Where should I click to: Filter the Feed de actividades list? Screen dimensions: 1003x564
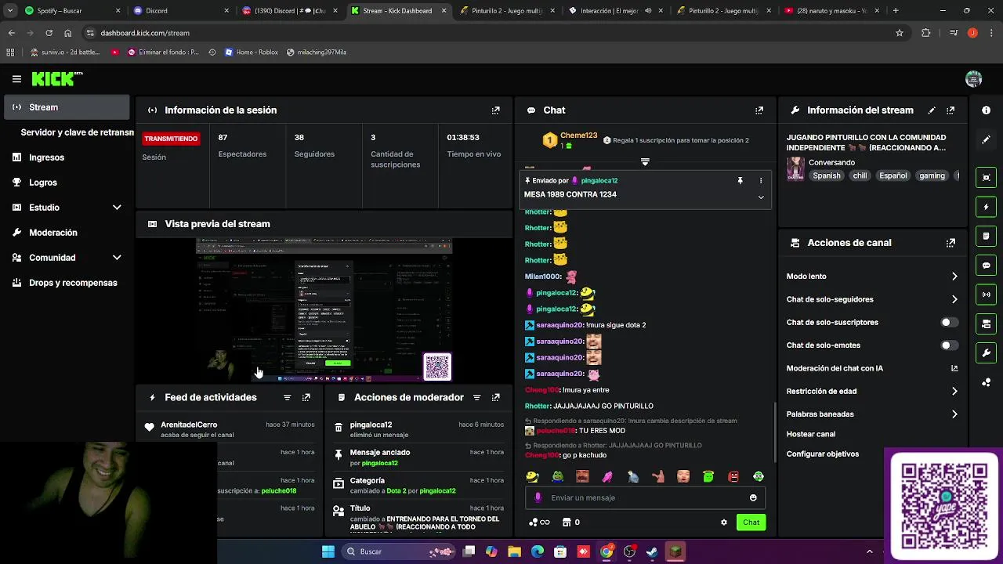click(x=287, y=398)
